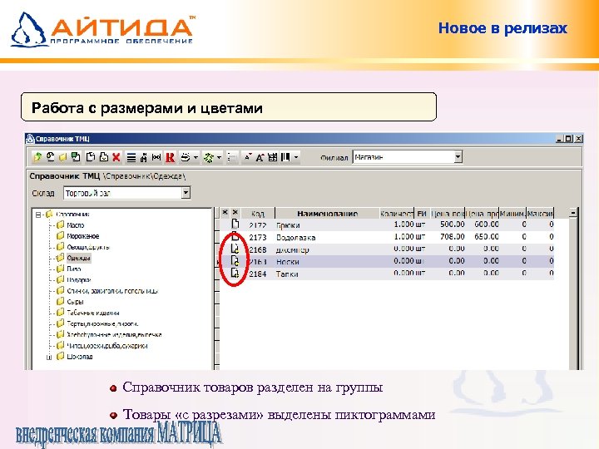Click the ЕИ column header
Viewport: 599px width, 449px height.
tap(422, 214)
